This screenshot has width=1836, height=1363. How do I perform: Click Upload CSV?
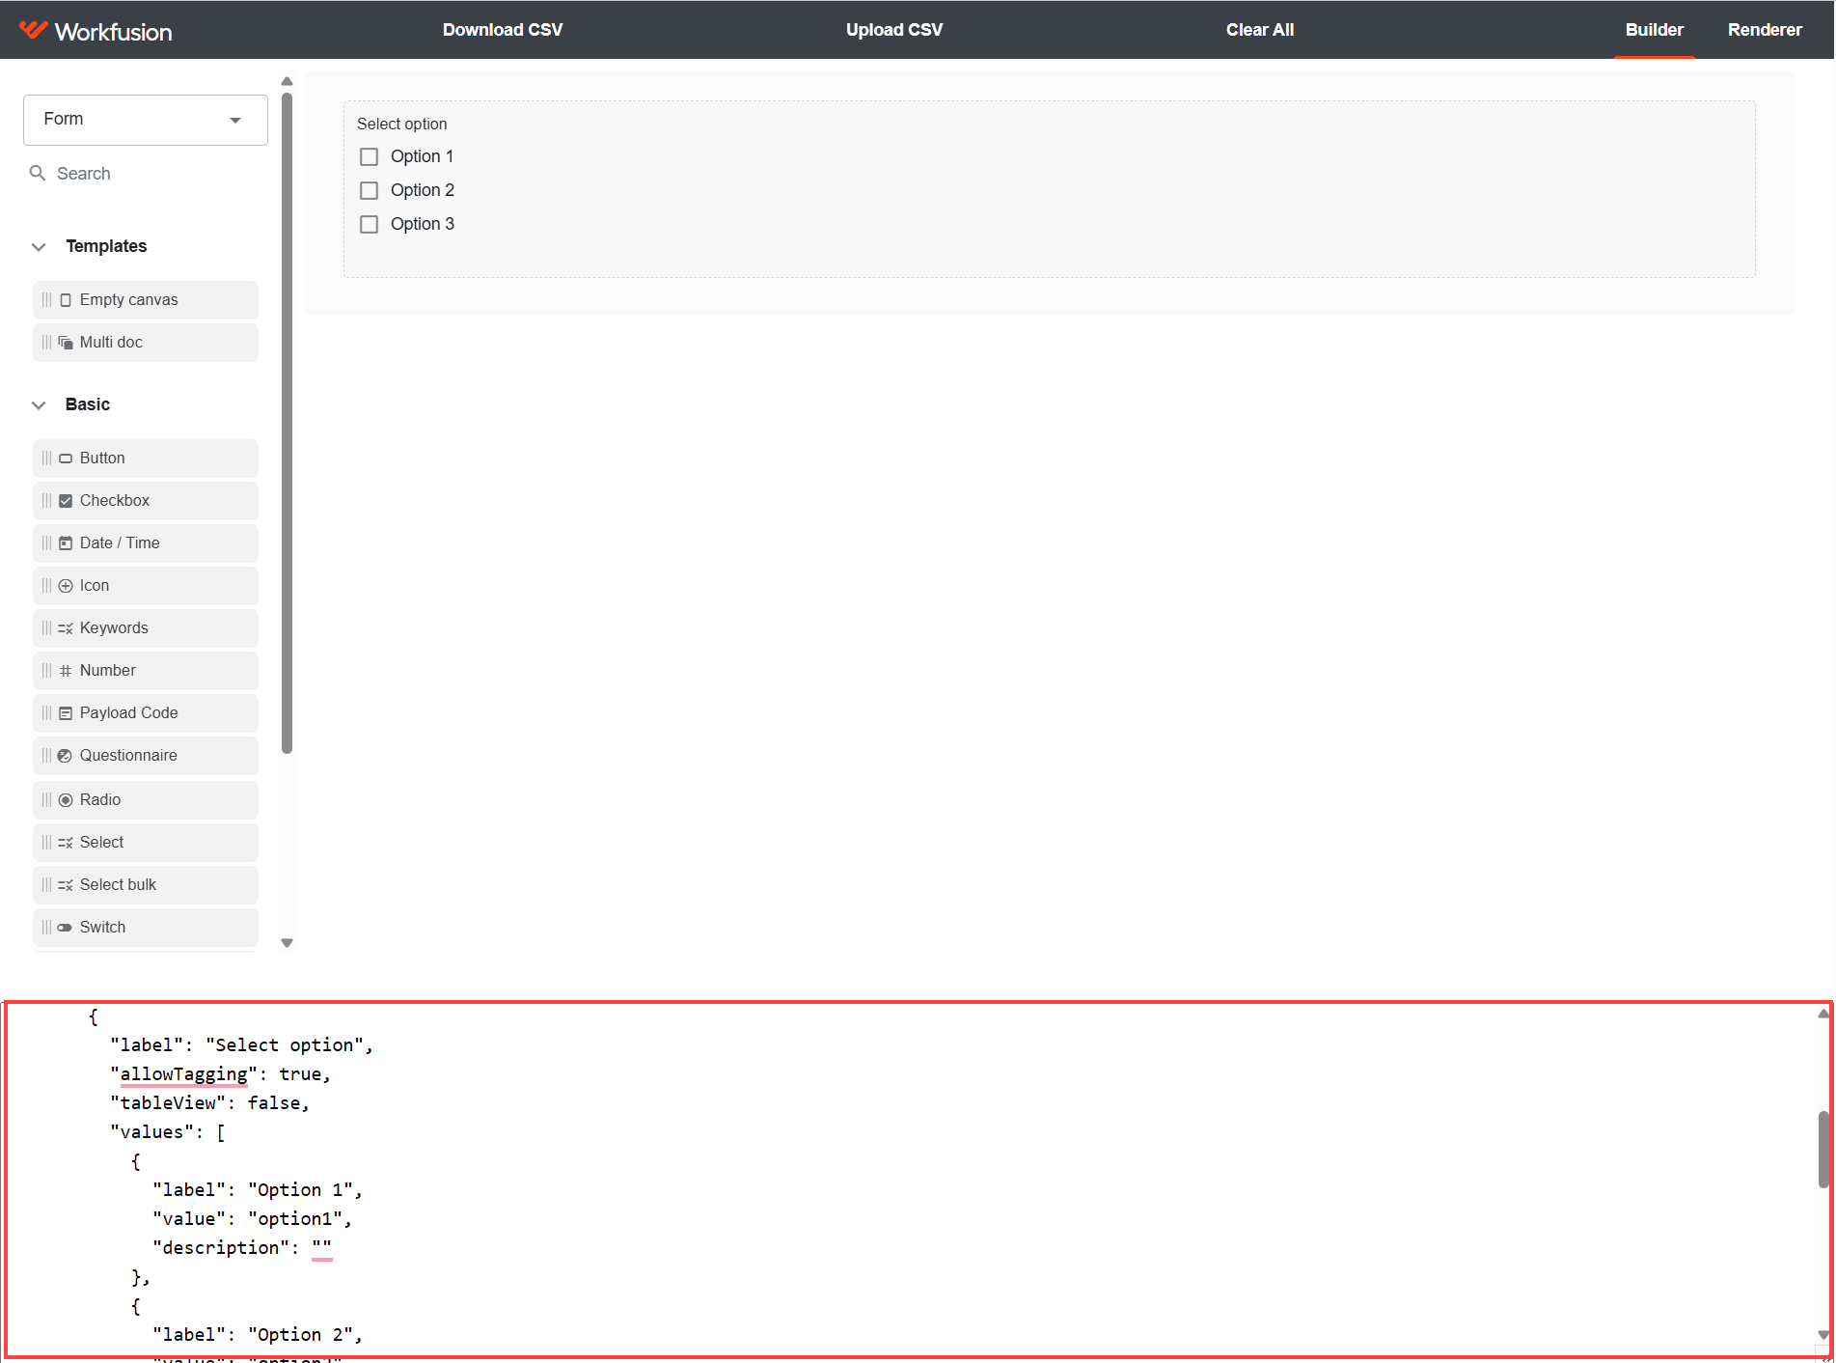tap(894, 30)
